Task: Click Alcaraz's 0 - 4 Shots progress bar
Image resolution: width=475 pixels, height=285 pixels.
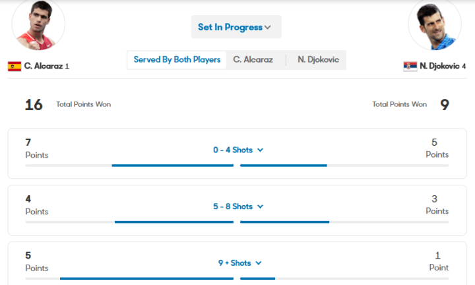Action: (173, 165)
